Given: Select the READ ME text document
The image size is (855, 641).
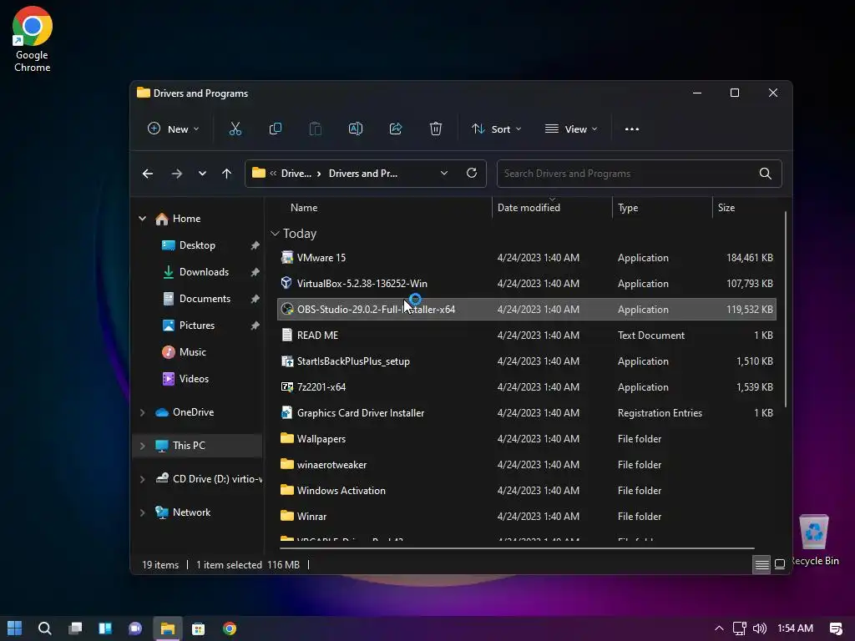Looking at the screenshot, I should 526,336.
